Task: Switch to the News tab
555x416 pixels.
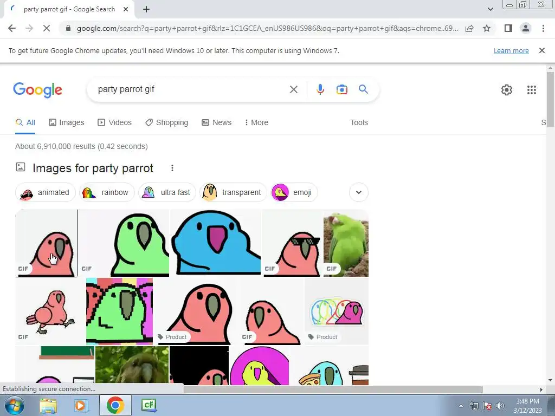Action: tap(217, 123)
